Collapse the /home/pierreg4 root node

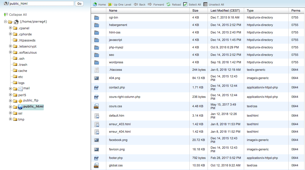pos(6,22)
